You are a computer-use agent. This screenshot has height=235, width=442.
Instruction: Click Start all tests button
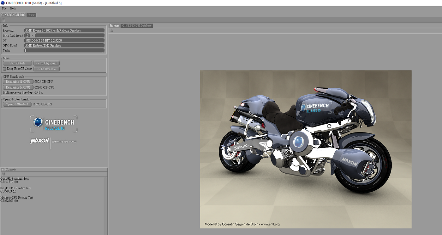tap(17, 63)
